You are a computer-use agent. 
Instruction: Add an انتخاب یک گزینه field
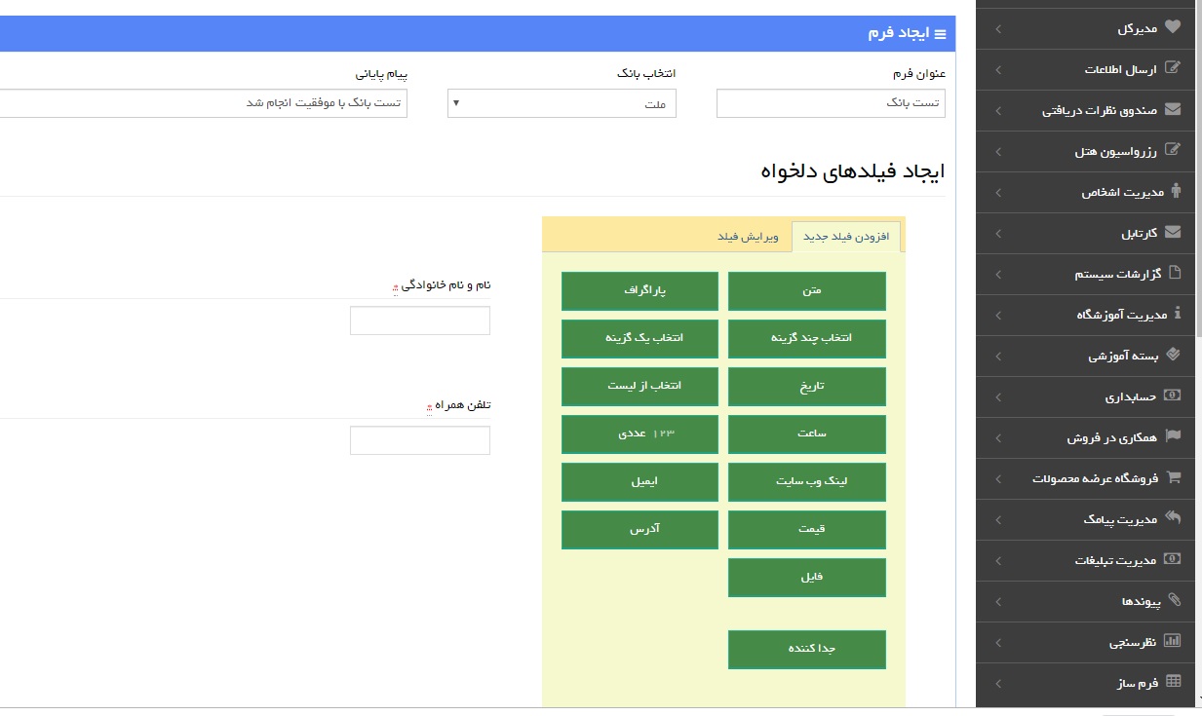click(640, 338)
